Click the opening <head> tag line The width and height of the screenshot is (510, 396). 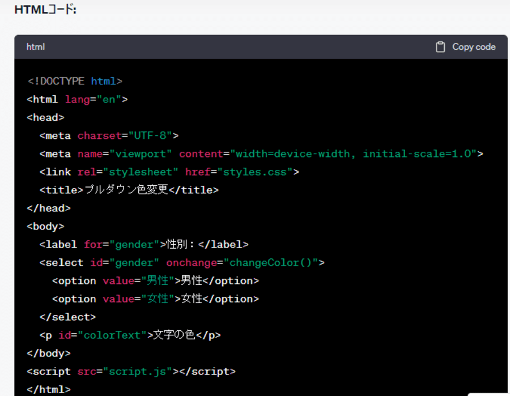[x=45, y=117]
